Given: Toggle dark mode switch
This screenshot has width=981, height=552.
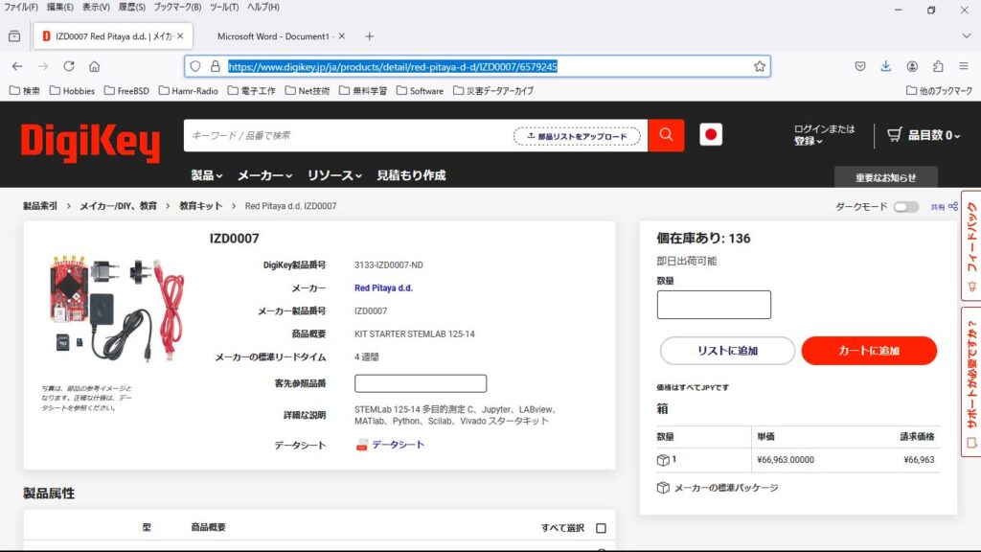Looking at the screenshot, I should click(906, 207).
